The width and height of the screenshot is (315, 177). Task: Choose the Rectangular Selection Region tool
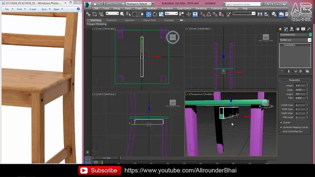pyautogui.click(x=135, y=14)
